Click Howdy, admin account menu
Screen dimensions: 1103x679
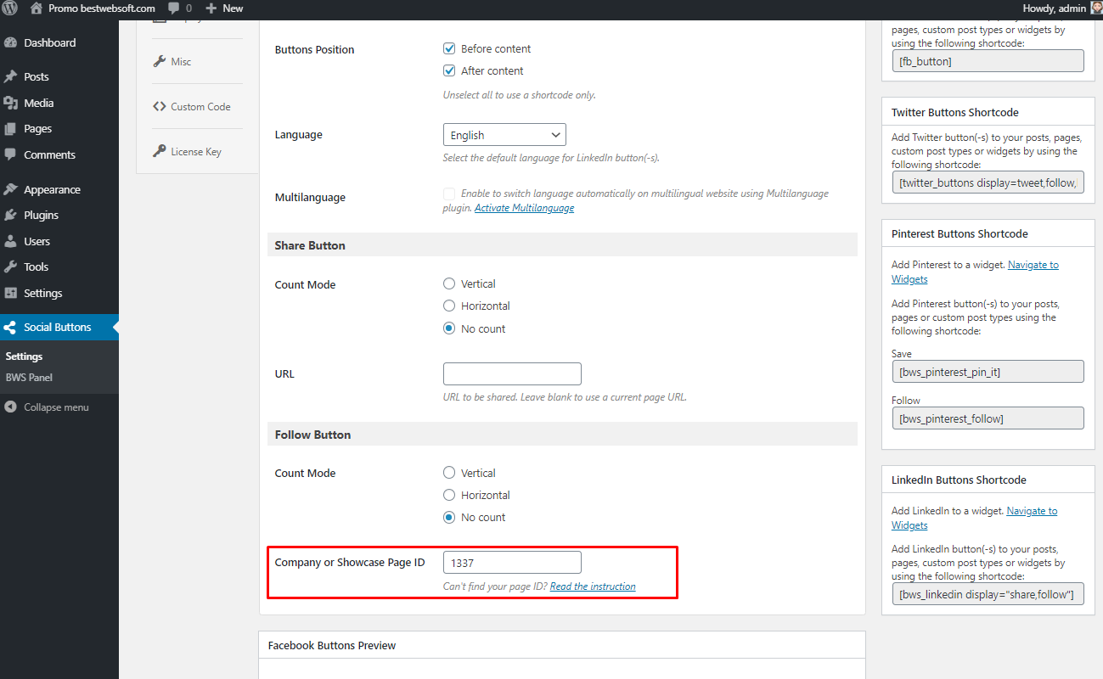[x=1063, y=8]
